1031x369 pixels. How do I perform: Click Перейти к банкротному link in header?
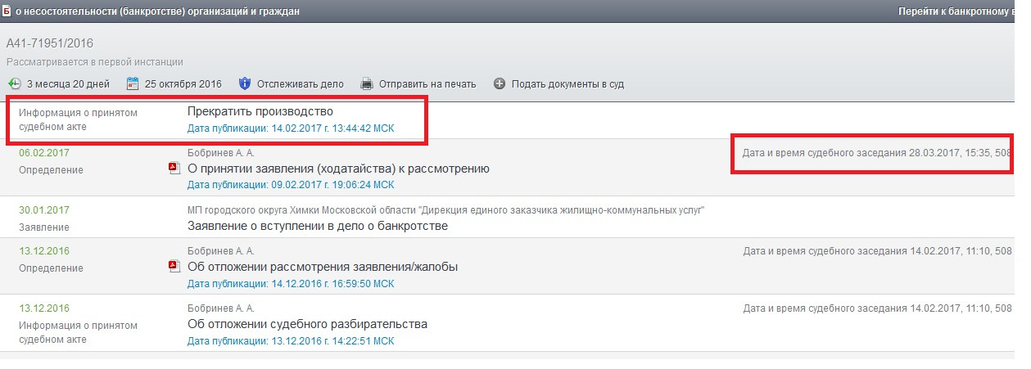[x=956, y=11]
